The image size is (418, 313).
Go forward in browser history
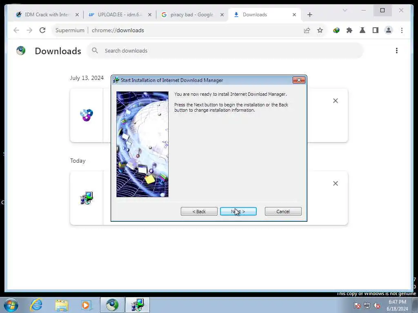29,30
